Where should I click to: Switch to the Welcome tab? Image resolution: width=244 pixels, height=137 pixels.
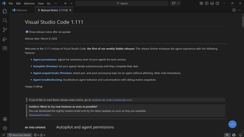tap(22, 10)
